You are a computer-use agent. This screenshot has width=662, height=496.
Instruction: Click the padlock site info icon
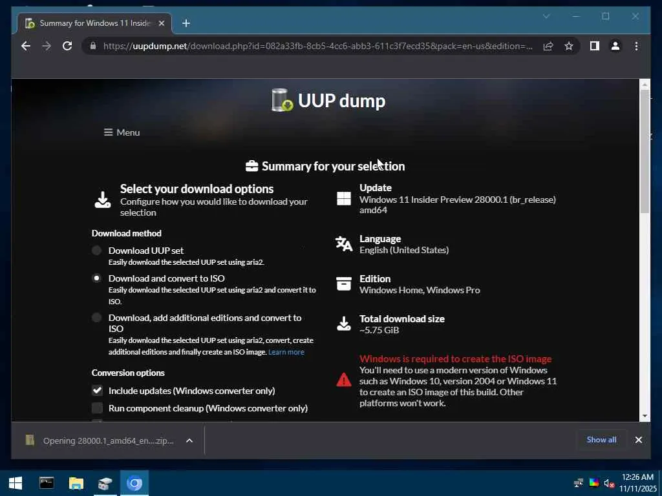(x=93, y=46)
